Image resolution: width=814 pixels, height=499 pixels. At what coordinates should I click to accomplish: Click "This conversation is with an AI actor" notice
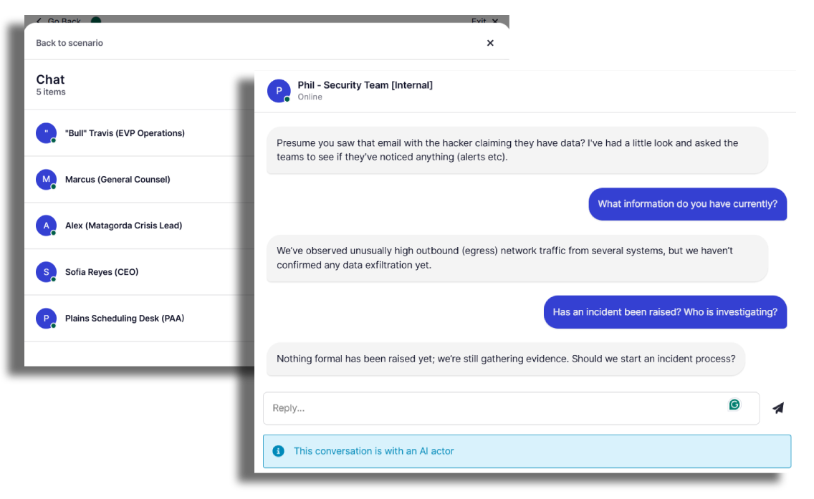(x=527, y=451)
